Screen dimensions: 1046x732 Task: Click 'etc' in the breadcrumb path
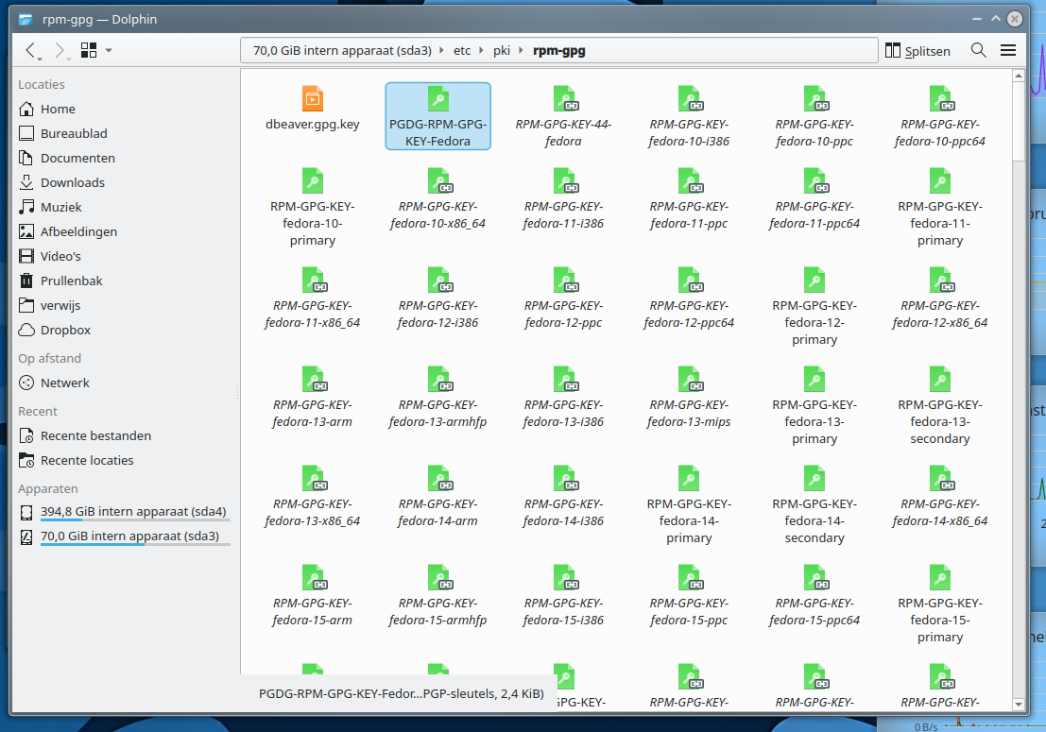[x=462, y=51]
